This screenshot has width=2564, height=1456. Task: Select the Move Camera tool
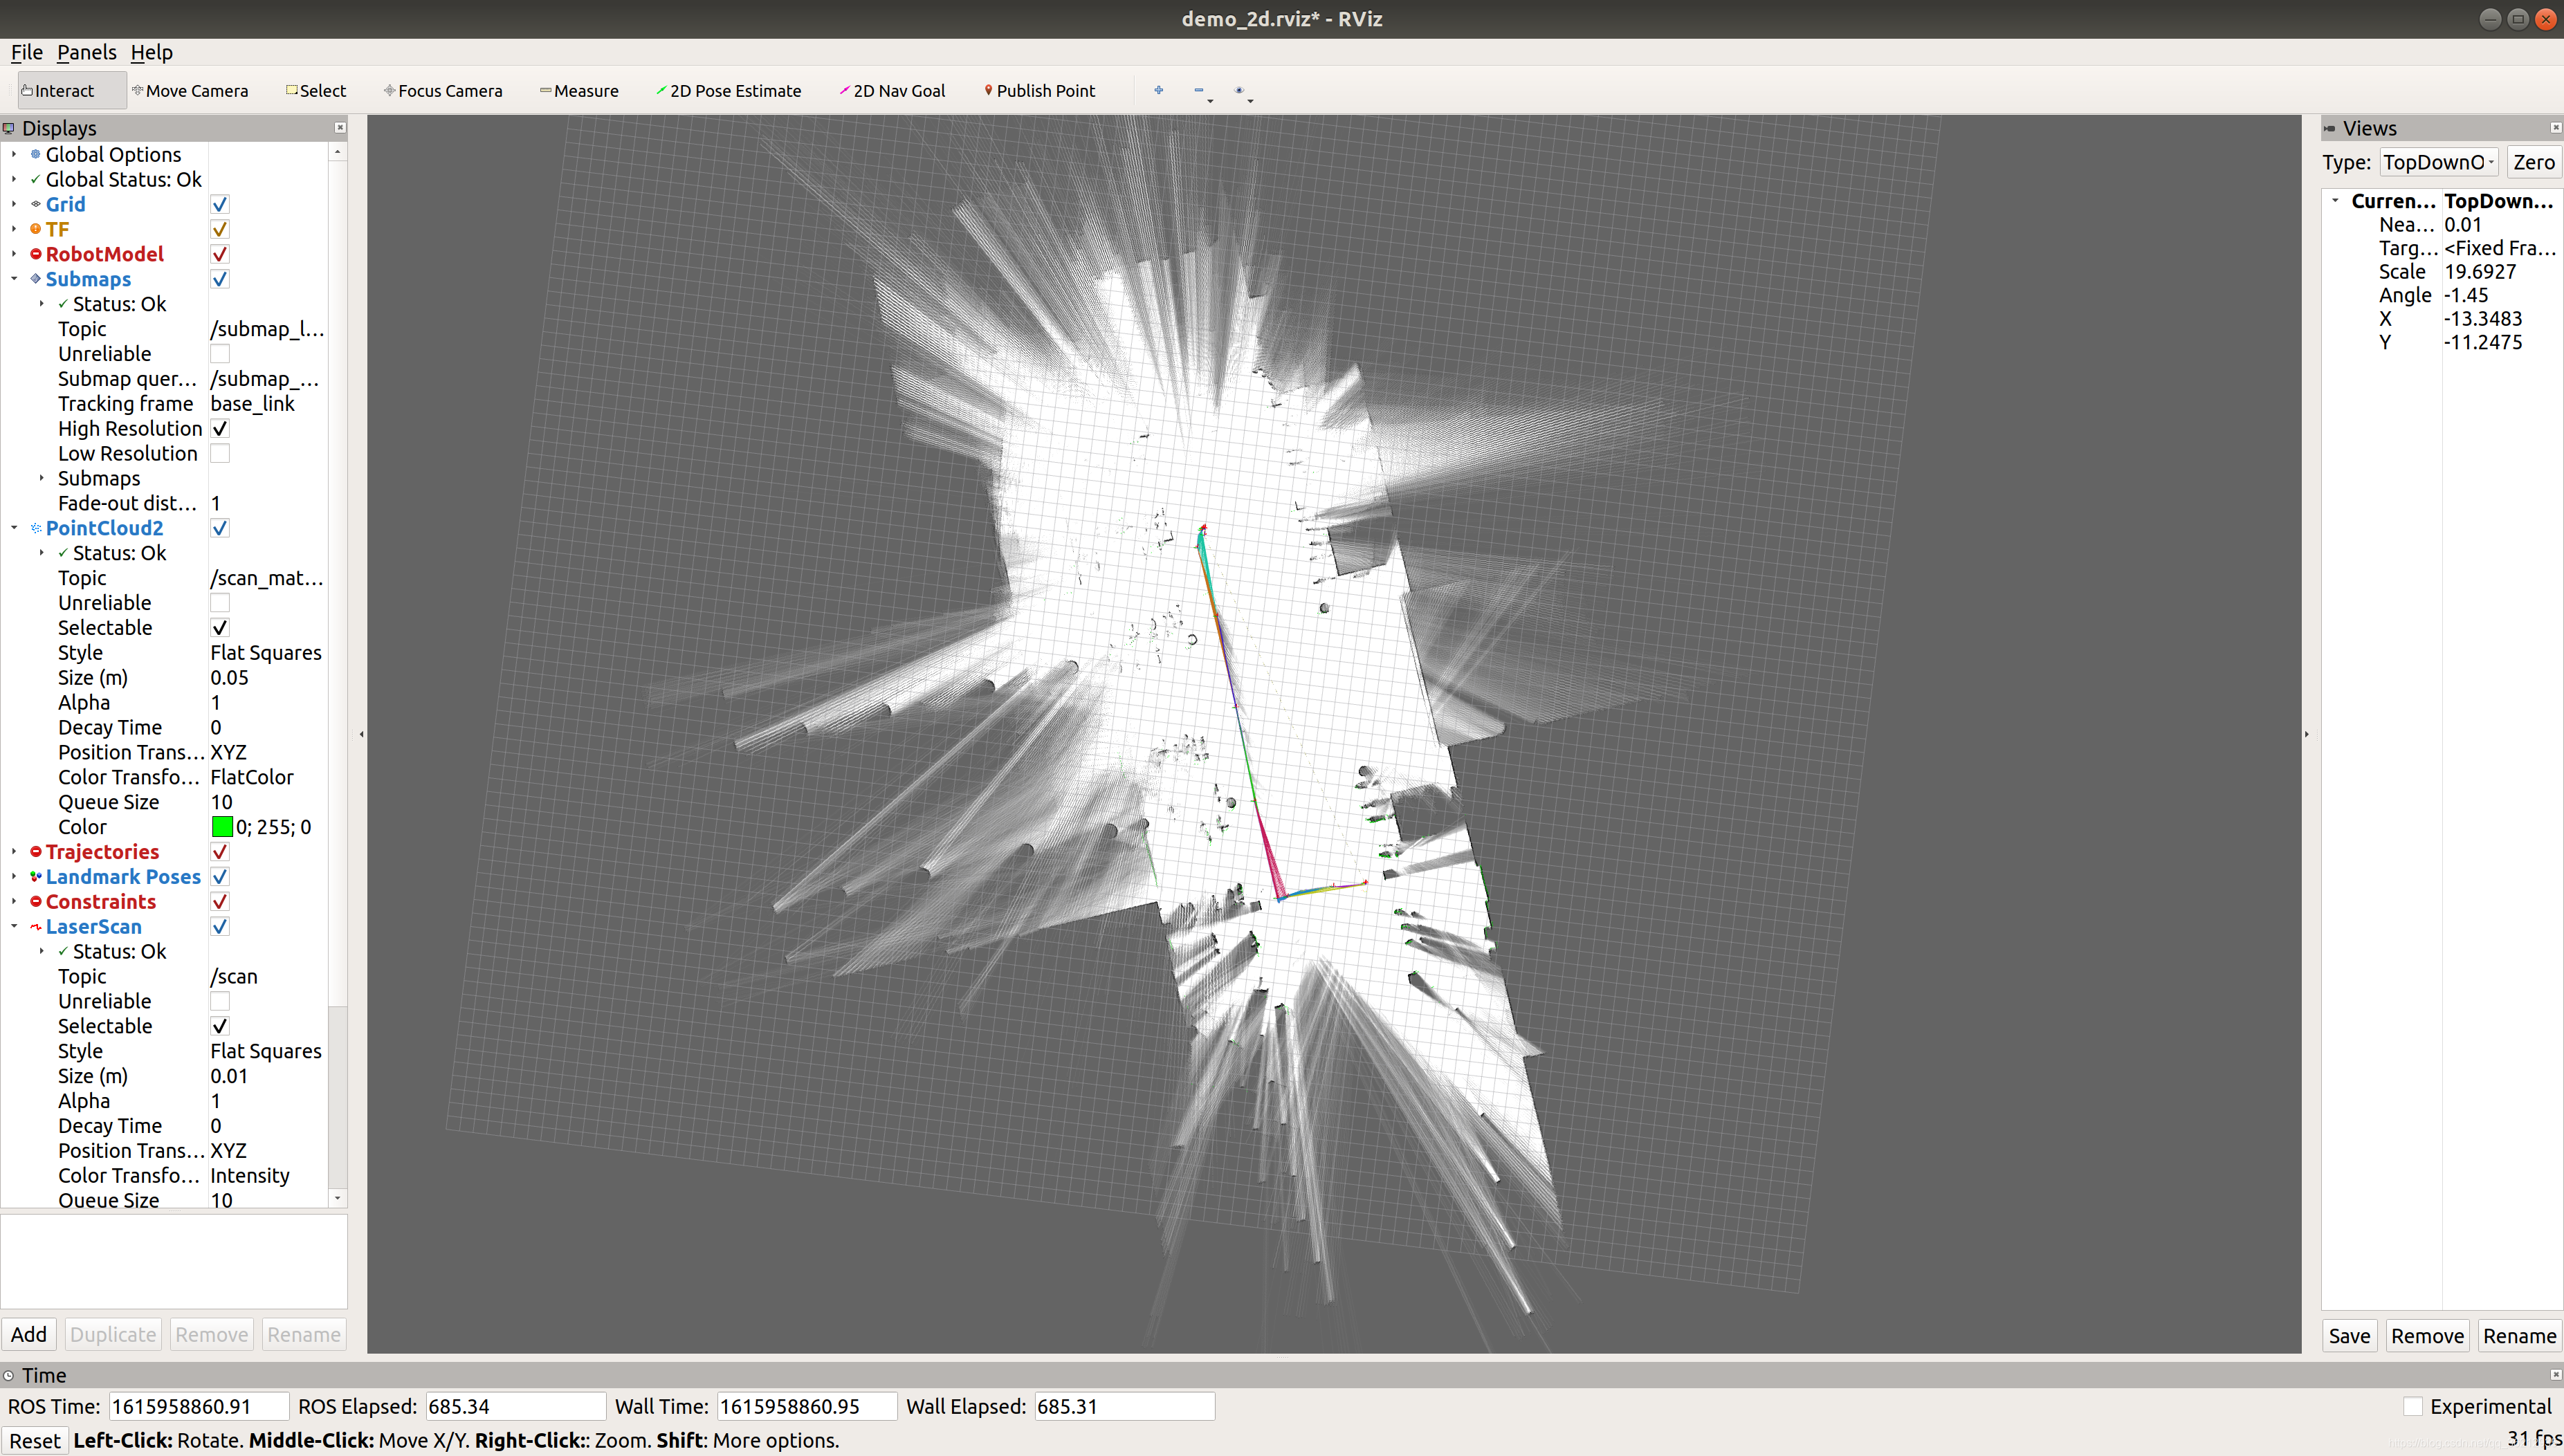click(190, 91)
